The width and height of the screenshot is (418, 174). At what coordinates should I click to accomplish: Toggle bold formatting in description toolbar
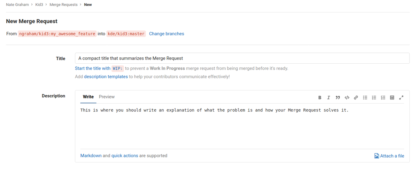320,98
